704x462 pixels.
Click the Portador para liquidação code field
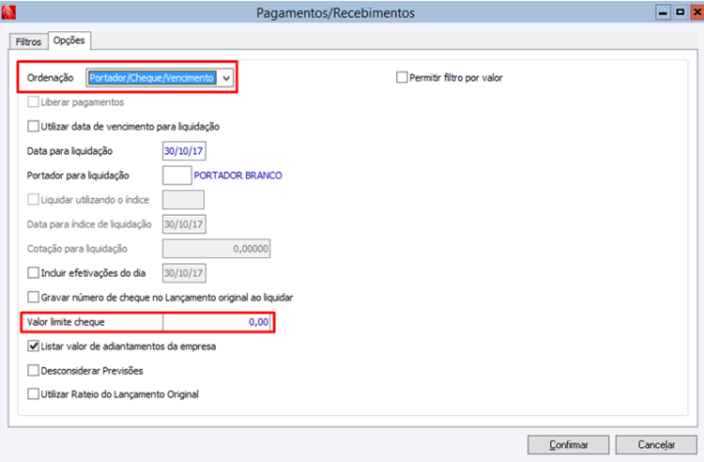point(176,175)
